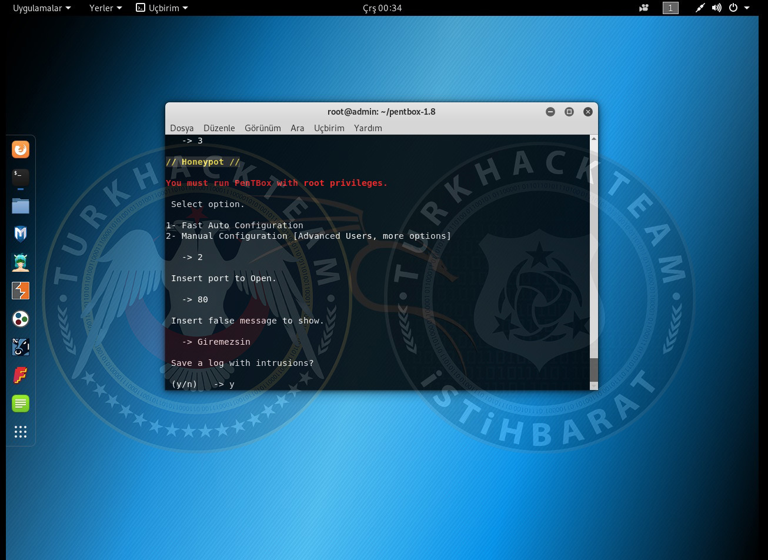This screenshot has height=560, width=768.
Task: Click '2- Manual Configuration' option line
Action: [309, 236]
